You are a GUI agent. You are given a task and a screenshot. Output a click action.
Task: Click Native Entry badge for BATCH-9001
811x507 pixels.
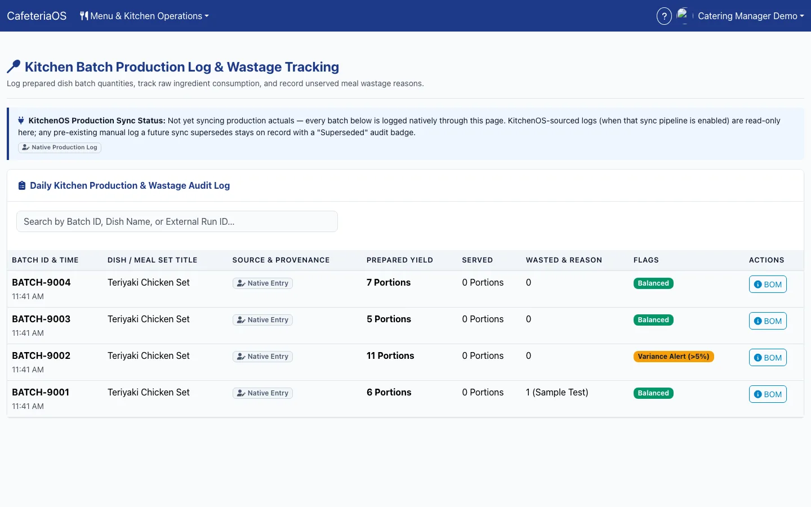pos(262,393)
